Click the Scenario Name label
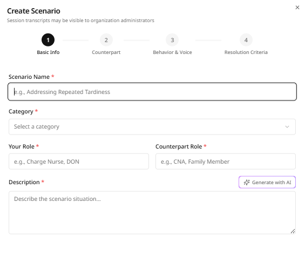This screenshot has width=305, height=256. (x=29, y=77)
